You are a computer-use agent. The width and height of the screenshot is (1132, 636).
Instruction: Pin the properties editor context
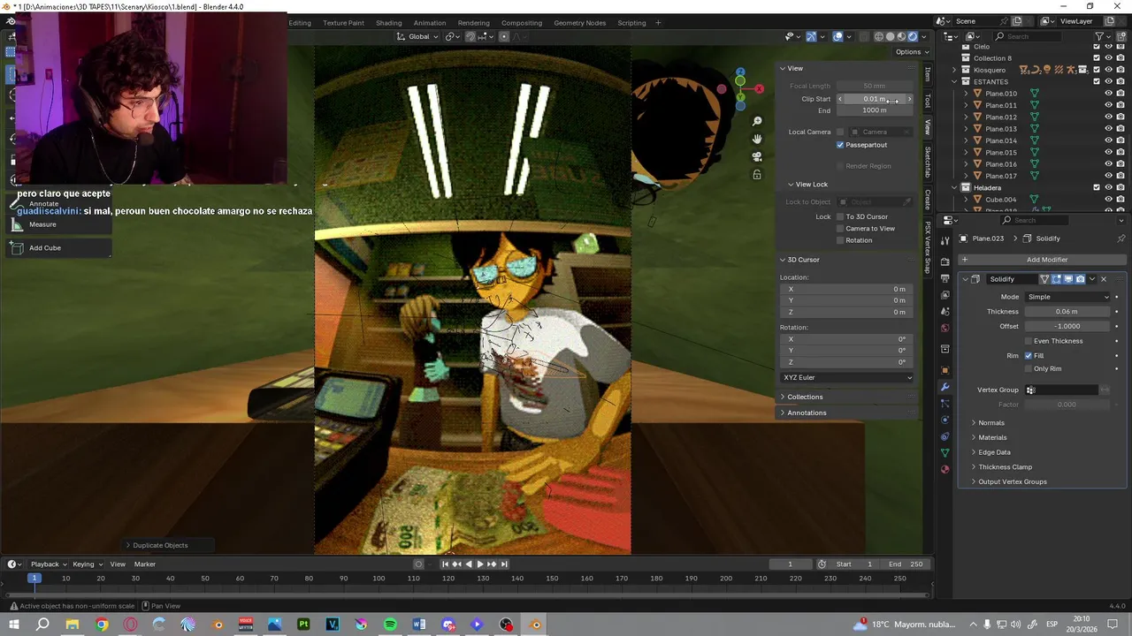[1121, 238]
